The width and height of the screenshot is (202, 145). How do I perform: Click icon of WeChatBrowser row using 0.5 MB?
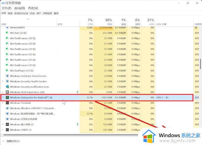[7, 60]
